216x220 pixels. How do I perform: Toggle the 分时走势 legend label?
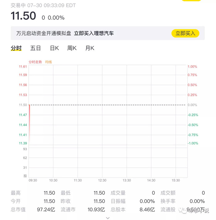pyautogui.click(x=35, y=62)
